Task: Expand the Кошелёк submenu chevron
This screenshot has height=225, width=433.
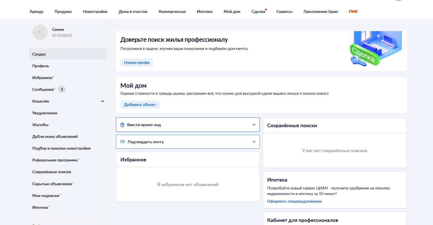Action: click(x=103, y=101)
